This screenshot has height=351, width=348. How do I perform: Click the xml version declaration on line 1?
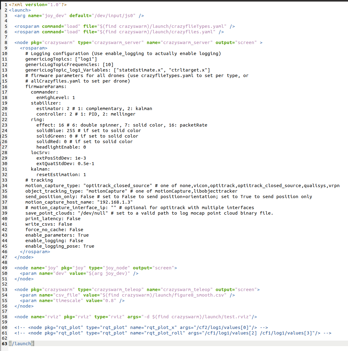coord(38,5)
